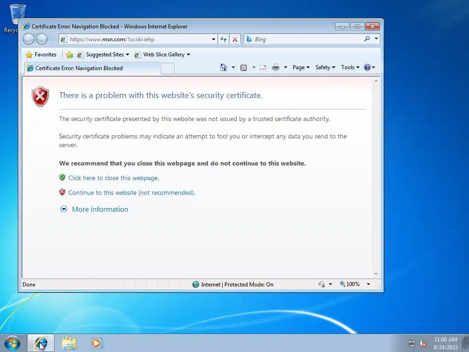469x352 pixels.
Task: Open Suggested Sites dropdown
Action: [103, 55]
